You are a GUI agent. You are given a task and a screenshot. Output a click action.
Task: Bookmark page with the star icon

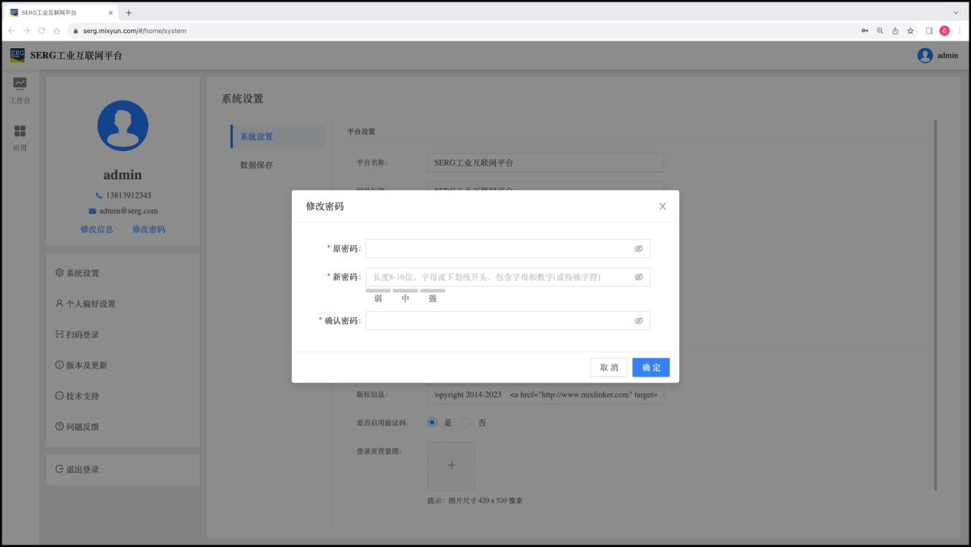(x=910, y=31)
